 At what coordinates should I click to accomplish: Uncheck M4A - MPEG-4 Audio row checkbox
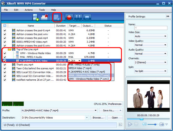click(x=5, y=57)
